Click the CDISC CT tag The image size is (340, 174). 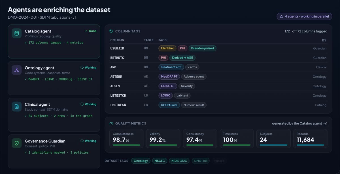tap(168, 86)
